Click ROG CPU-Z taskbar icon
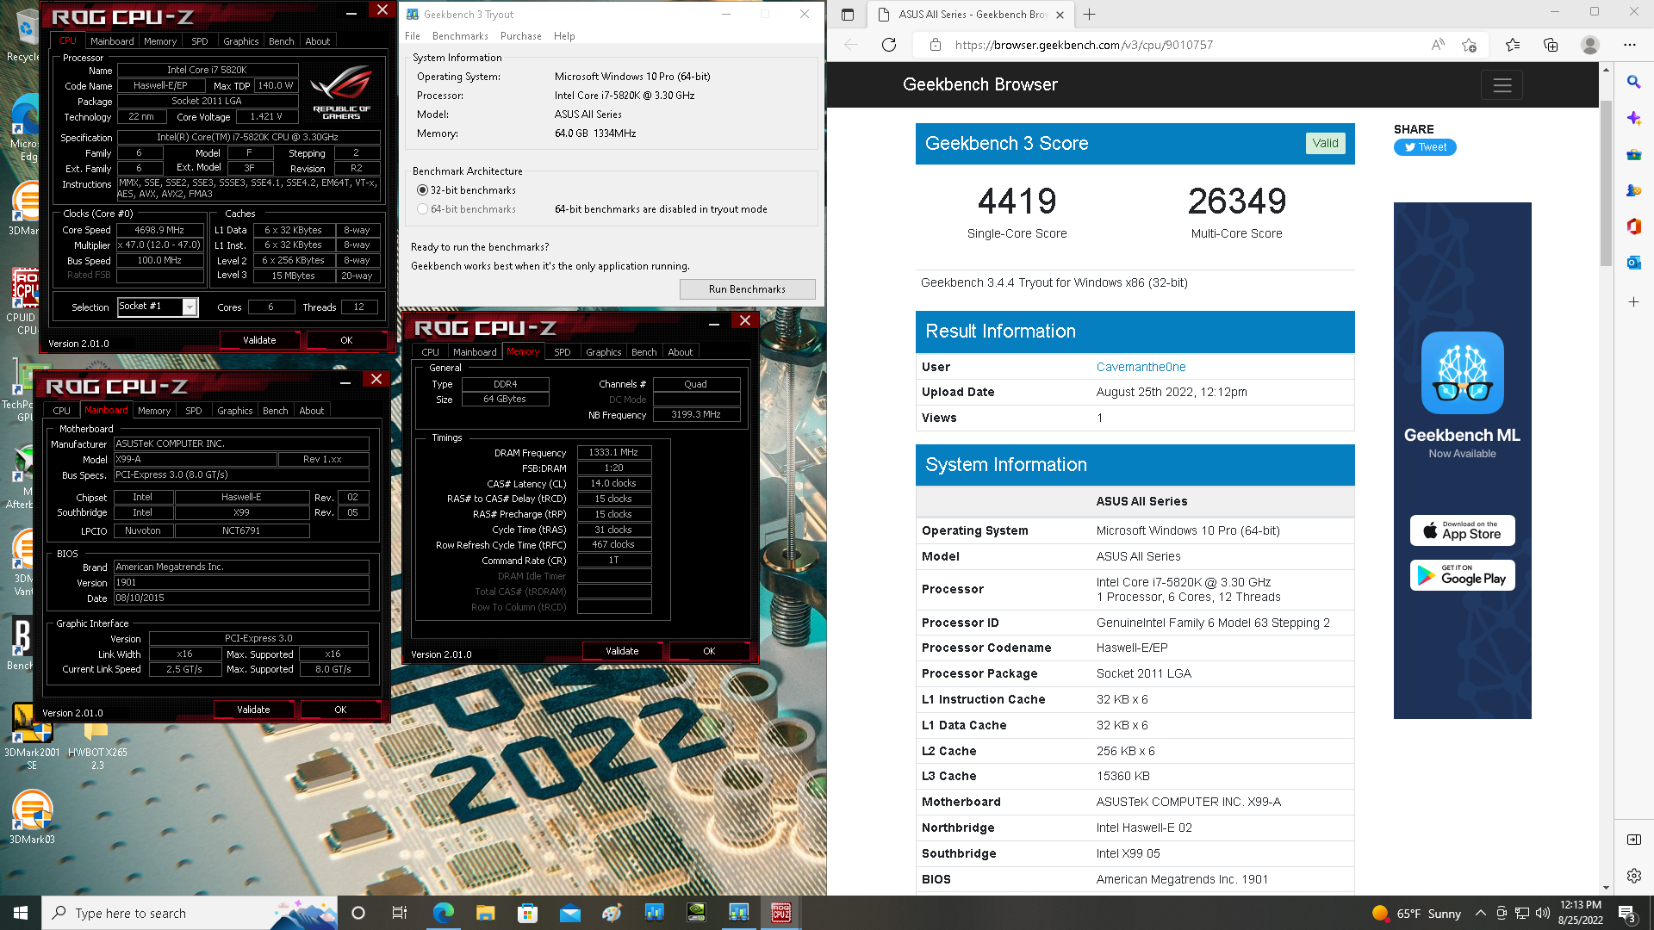Viewport: 1654px width, 930px height. click(x=781, y=913)
